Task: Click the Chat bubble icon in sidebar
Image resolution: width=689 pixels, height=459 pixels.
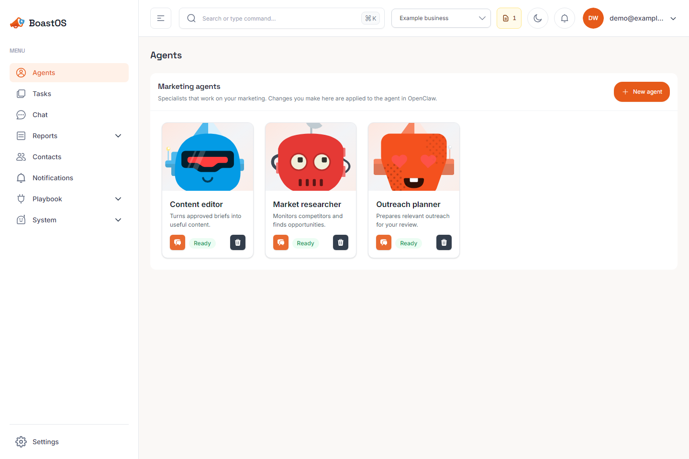Action: tap(21, 115)
